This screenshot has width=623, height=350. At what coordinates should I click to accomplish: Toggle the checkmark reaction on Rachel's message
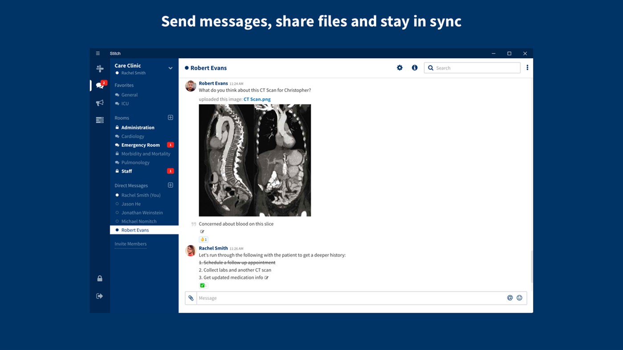(203, 285)
